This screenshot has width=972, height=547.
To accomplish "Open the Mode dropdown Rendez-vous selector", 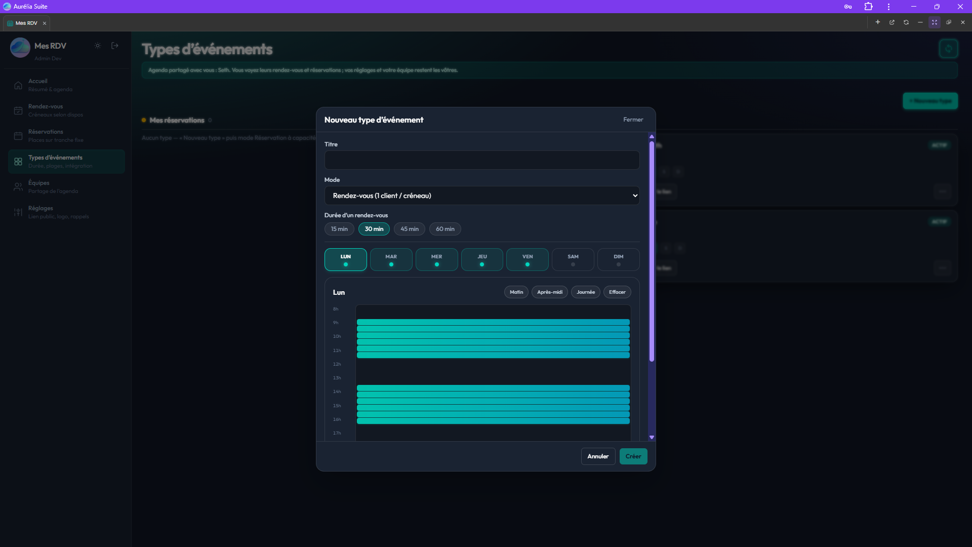I will 482,196.
